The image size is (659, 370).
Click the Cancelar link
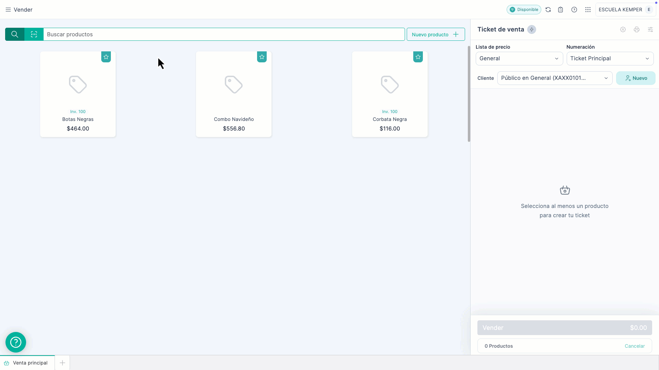click(x=635, y=346)
